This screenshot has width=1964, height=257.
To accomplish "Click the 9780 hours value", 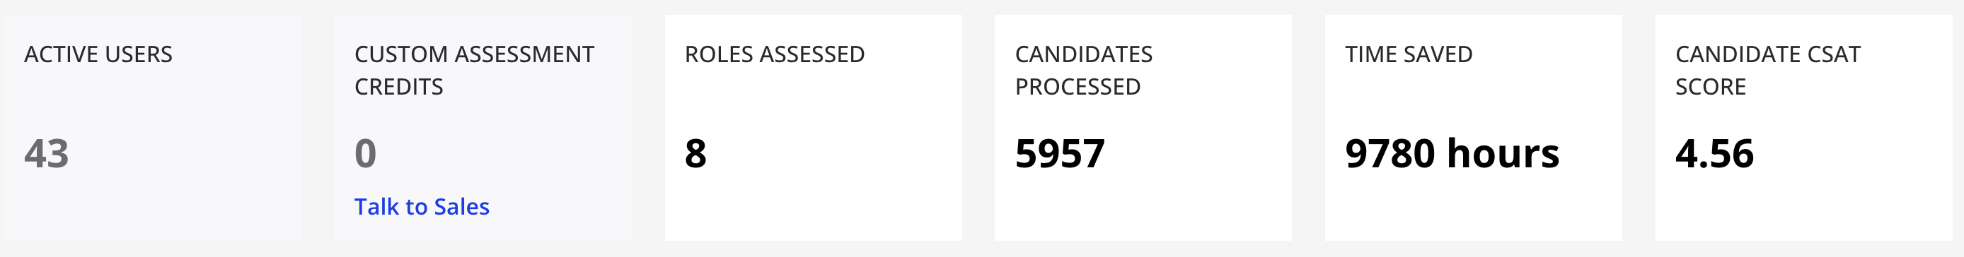I will [x=1452, y=154].
